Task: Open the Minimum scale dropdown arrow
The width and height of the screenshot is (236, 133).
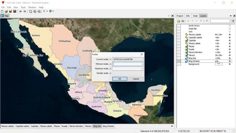Action: [142, 64]
